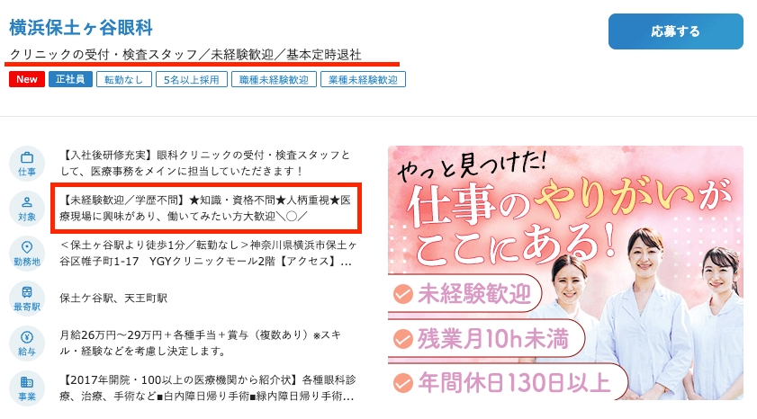The width and height of the screenshot is (757, 419).
Task: Open the 横浜保土ヶ谷眼科 title link
Action: coord(81,28)
